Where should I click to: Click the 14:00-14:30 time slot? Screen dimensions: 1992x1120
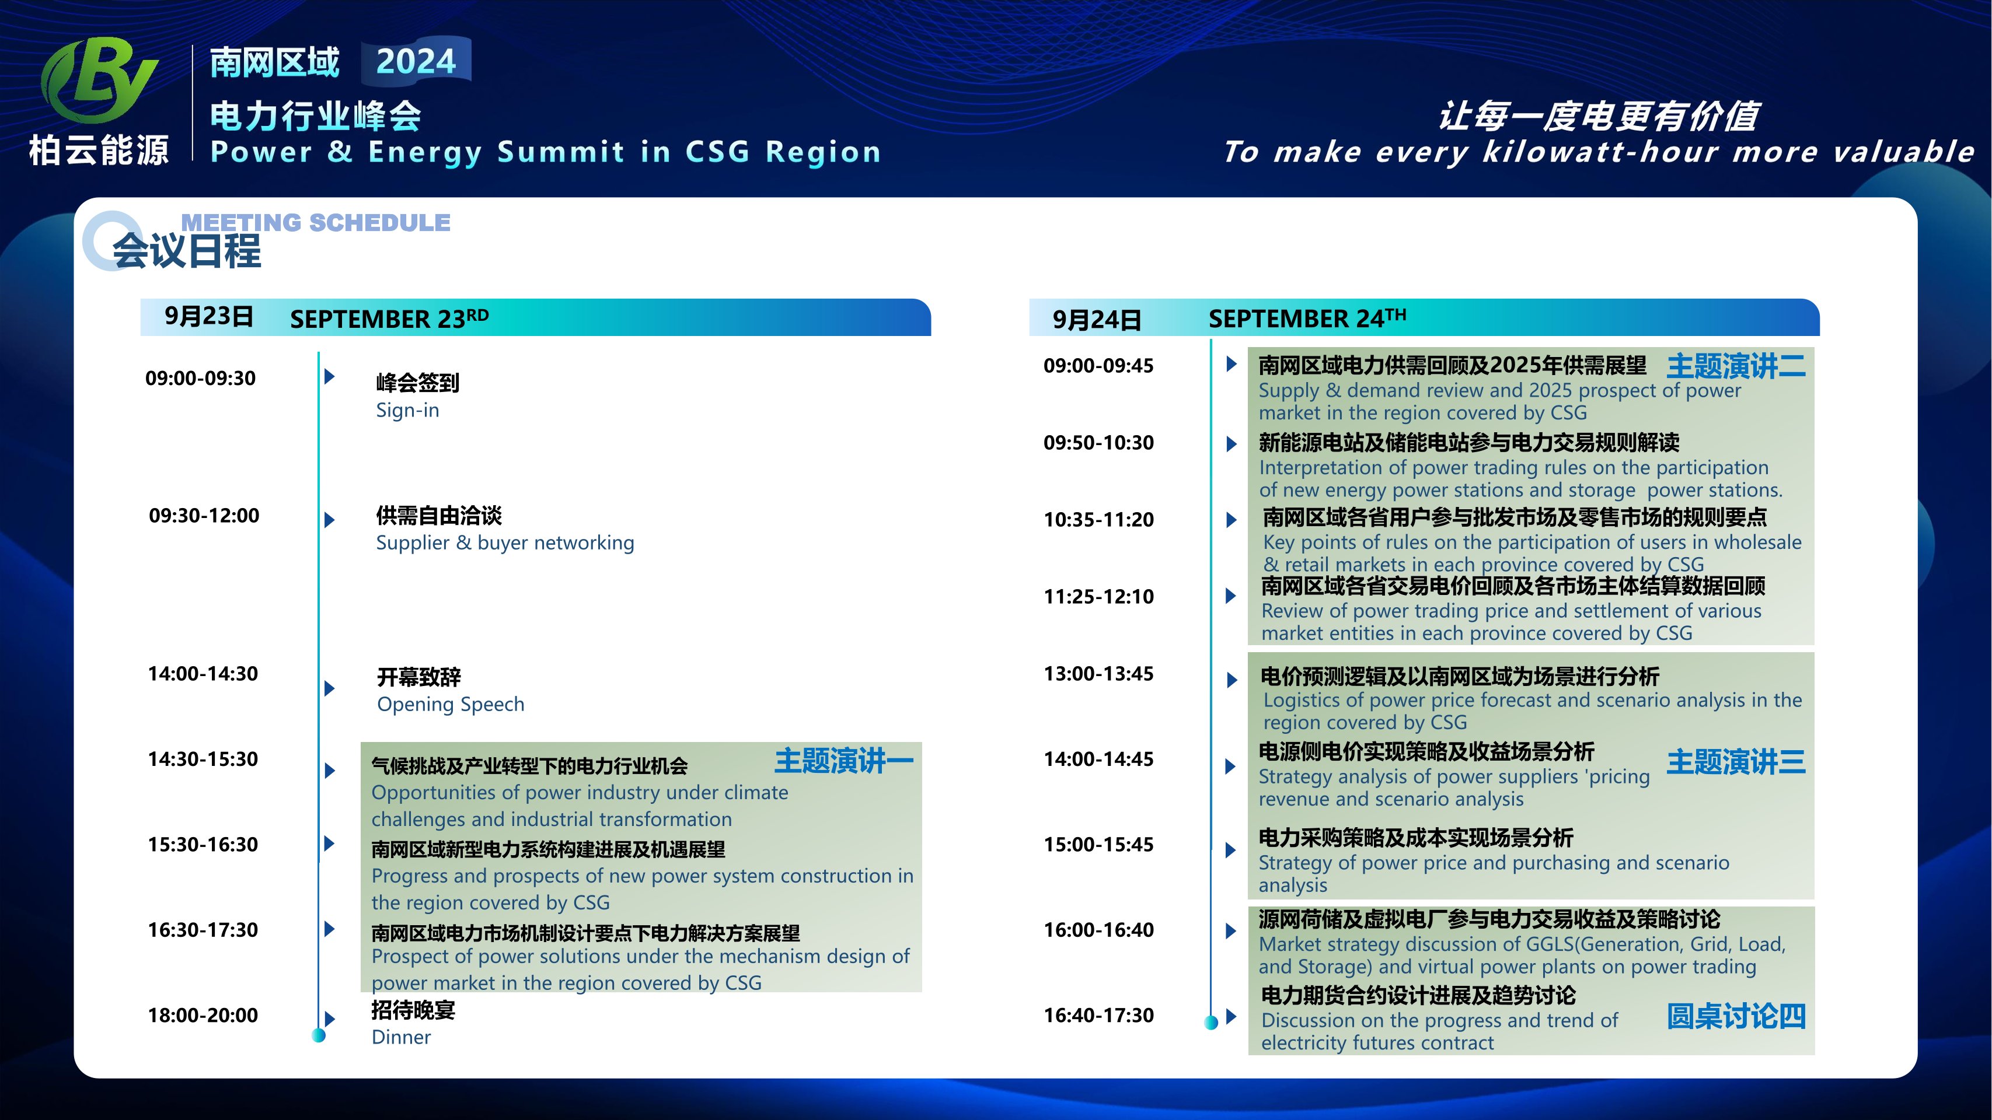pos(203,674)
